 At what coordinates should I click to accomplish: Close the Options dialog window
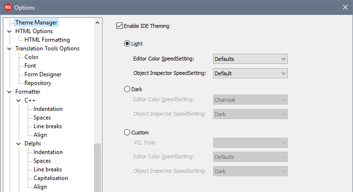[345, 7]
